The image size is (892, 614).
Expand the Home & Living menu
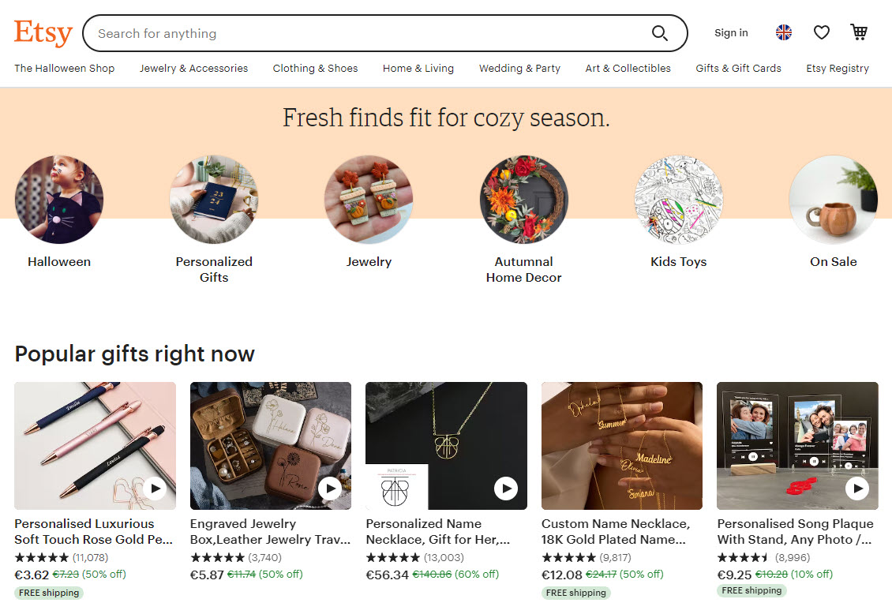[x=418, y=69]
